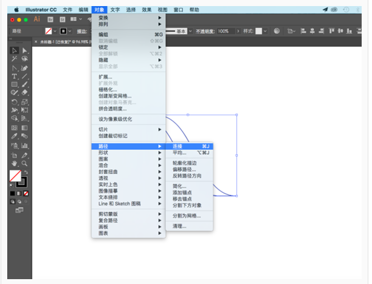Click 栅格化... in the Object menu

[x=108, y=89]
